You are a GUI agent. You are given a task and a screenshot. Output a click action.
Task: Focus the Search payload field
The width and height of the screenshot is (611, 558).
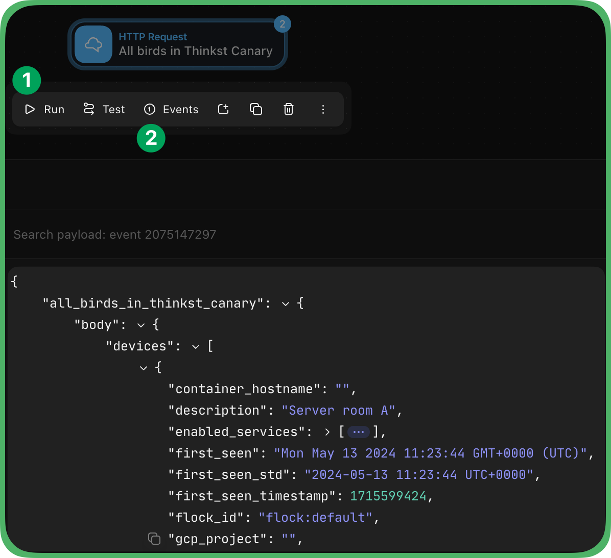(x=306, y=235)
